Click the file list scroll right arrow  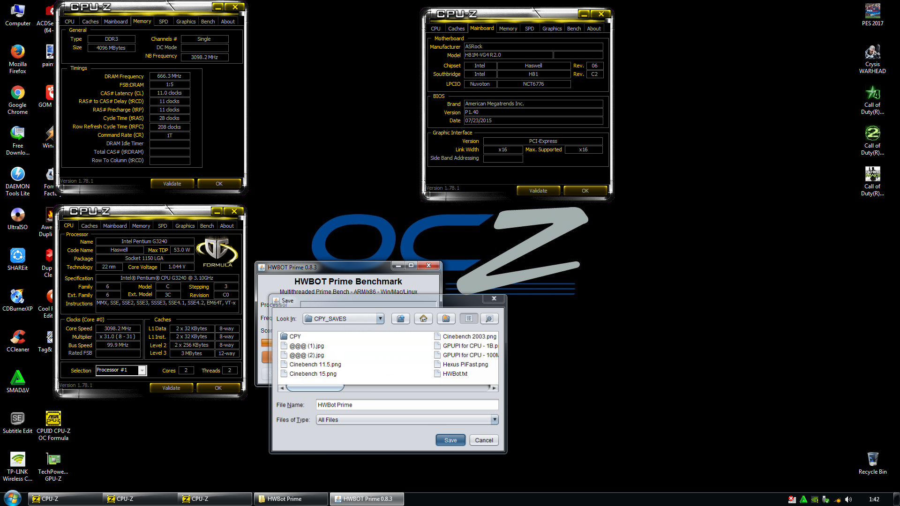494,388
